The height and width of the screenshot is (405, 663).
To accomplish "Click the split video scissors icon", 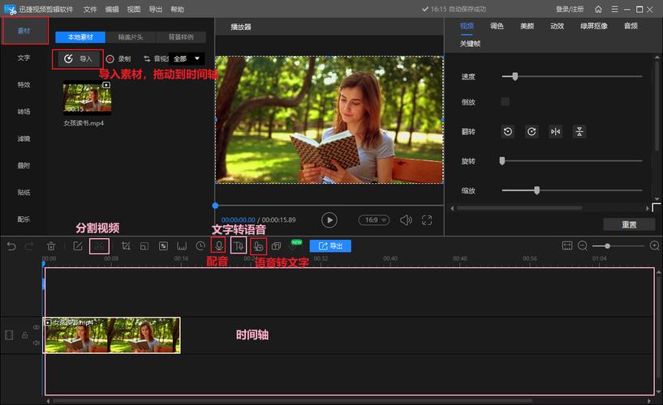I will pyautogui.click(x=99, y=245).
